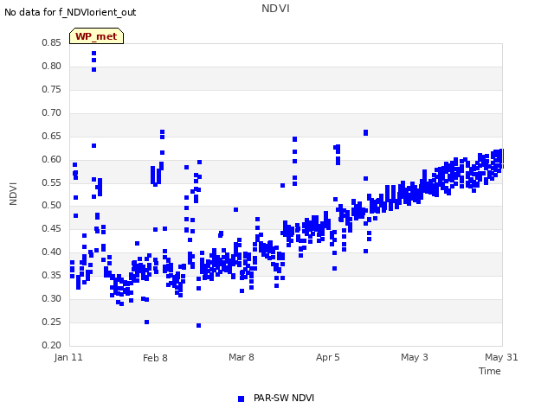Viewport: 554px width, 415px height.
Task: Click the 0.30 y-axis value
Action: click(52, 298)
